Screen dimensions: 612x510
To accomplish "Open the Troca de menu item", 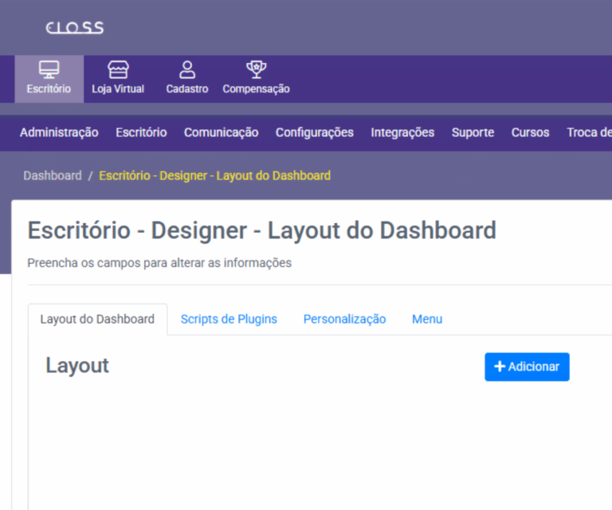I will click(588, 132).
